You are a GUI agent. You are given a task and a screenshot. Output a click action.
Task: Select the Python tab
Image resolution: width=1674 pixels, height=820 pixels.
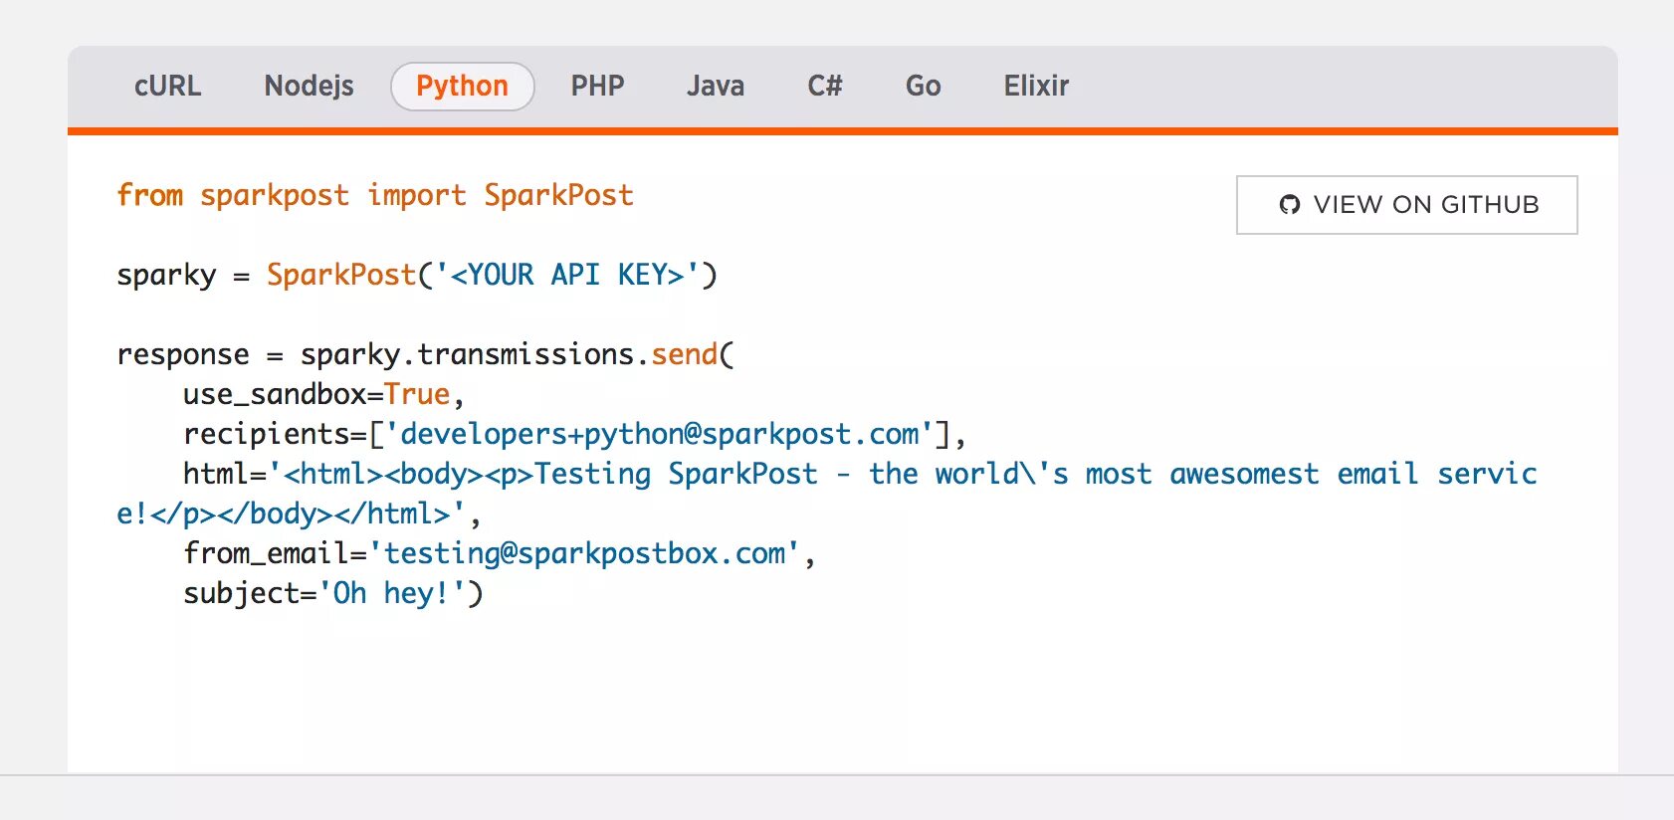[x=462, y=87]
